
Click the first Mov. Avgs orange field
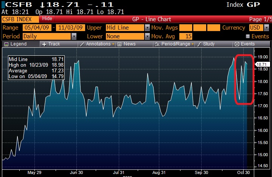[x=186, y=28]
